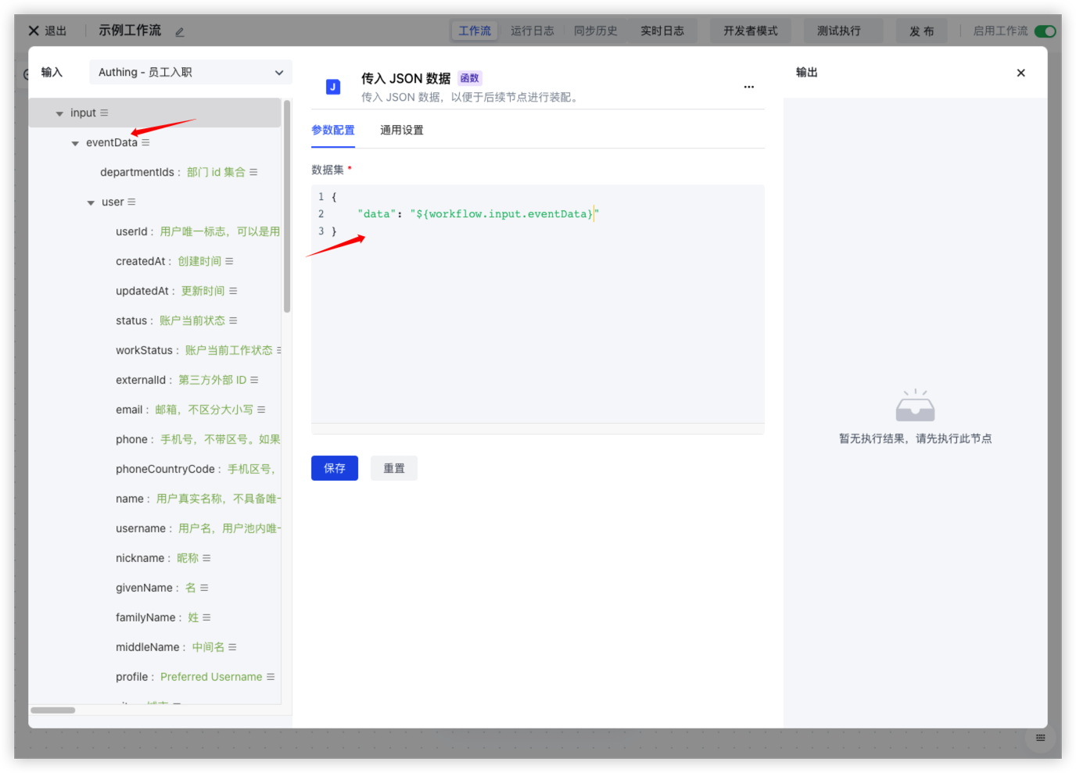The image size is (1076, 773).
Task: Open the three-dot more options menu
Action: pos(748,87)
